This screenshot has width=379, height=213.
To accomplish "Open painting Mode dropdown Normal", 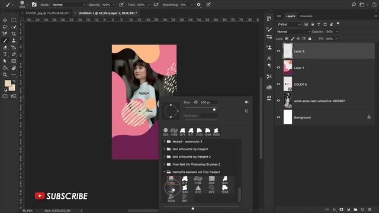I will pyautogui.click(x=69, y=5).
